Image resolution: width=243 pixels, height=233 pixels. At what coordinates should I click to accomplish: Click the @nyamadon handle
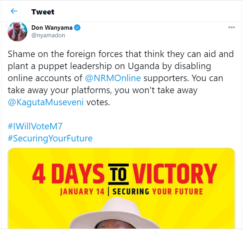pos(48,35)
